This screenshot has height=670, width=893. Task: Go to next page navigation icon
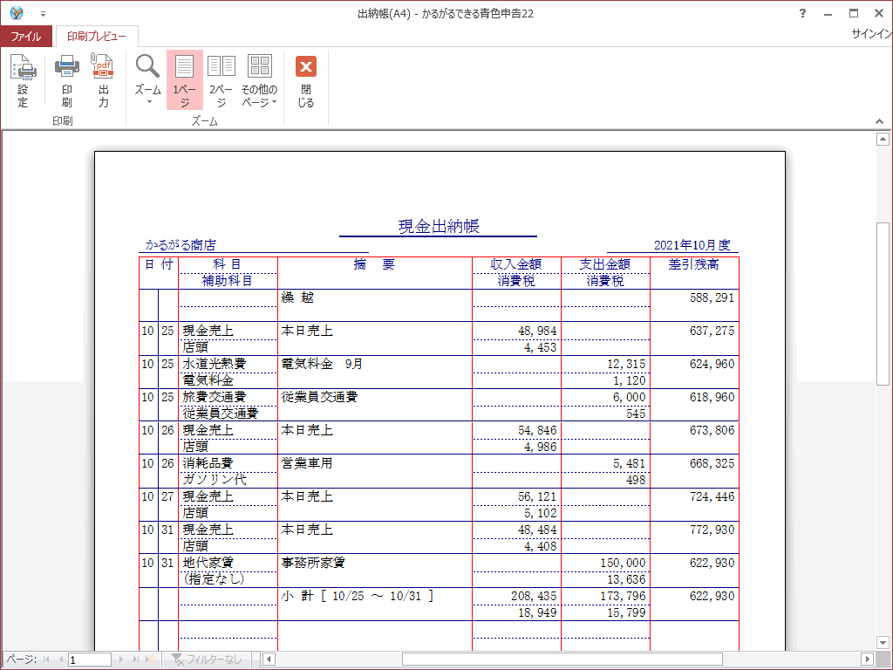(120, 660)
